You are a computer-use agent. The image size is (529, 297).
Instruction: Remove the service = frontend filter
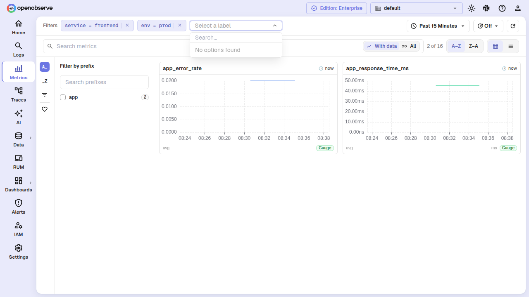pos(127,25)
